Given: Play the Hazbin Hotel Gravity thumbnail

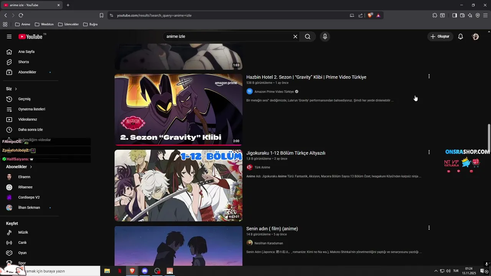Looking at the screenshot, I should tap(178, 110).
